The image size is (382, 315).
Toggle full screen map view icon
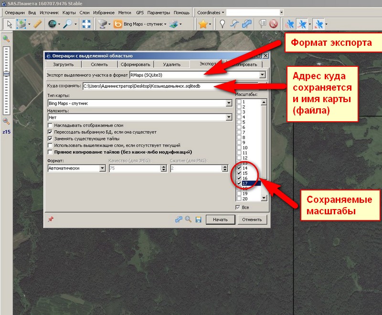(86, 24)
